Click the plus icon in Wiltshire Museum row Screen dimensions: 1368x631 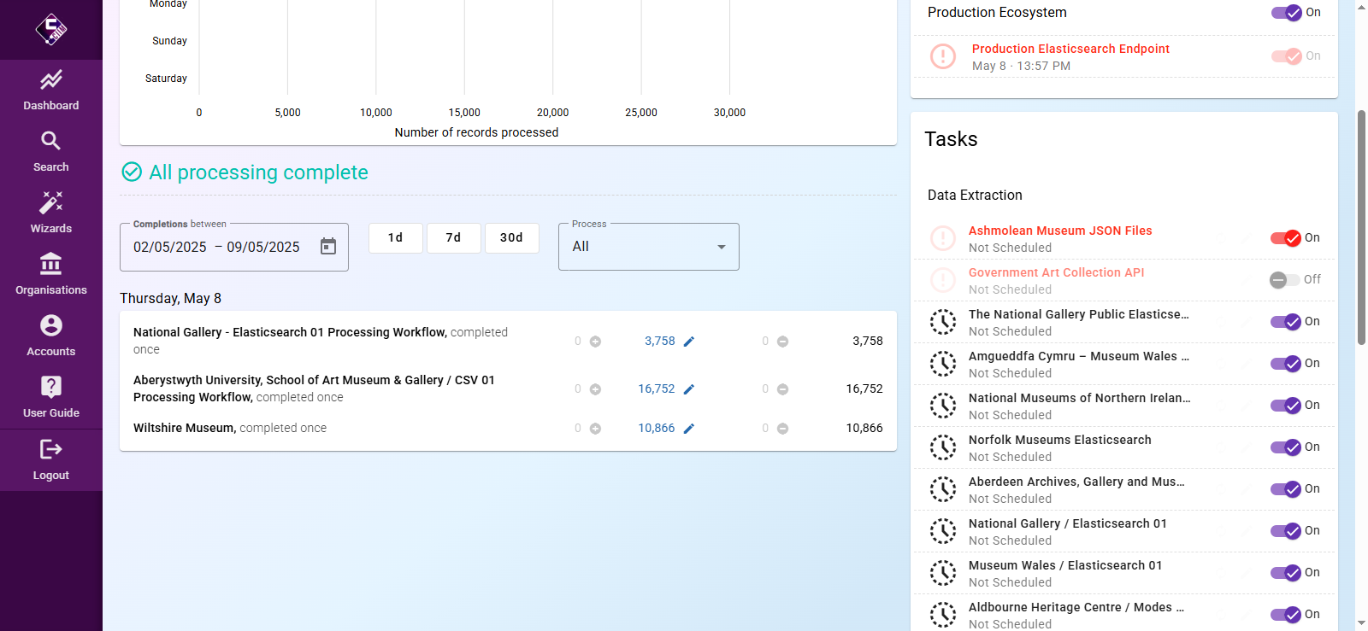[x=596, y=429]
